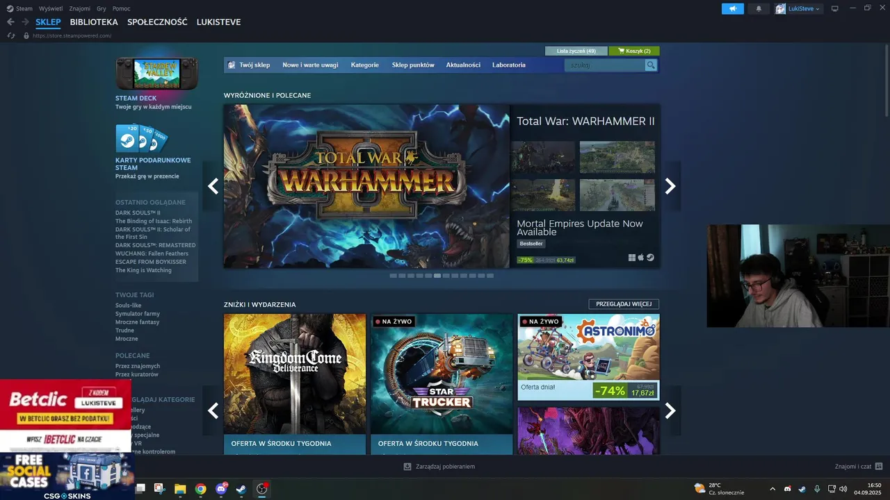Switch to Big Picture mode
This screenshot has height=500, width=890.
[x=835, y=8]
